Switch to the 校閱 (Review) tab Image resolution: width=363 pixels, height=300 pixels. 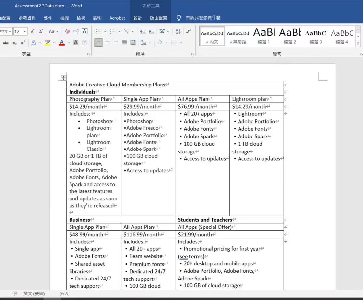pos(64,18)
